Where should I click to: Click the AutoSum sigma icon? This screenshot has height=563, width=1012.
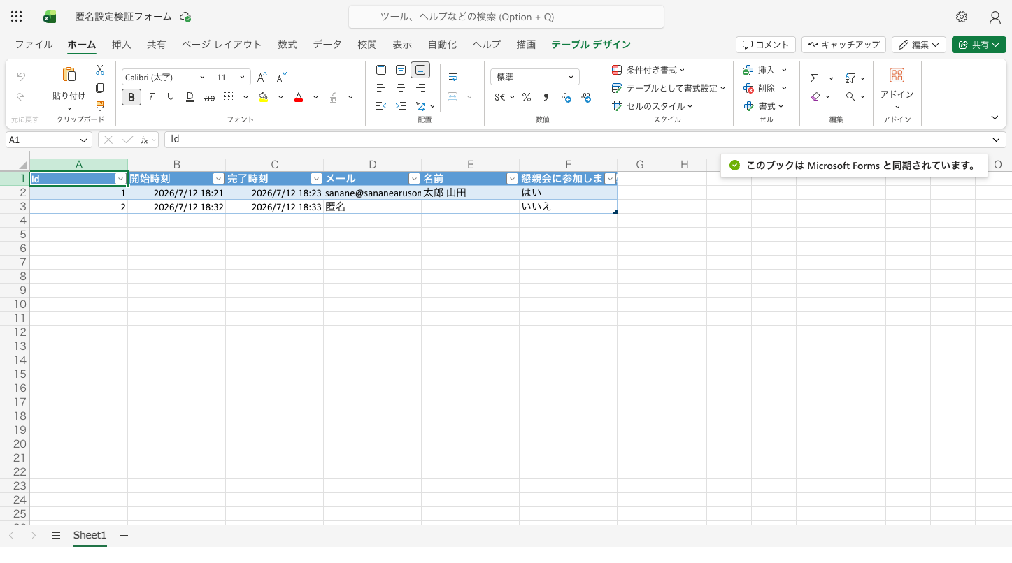pyautogui.click(x=815, y=78)
